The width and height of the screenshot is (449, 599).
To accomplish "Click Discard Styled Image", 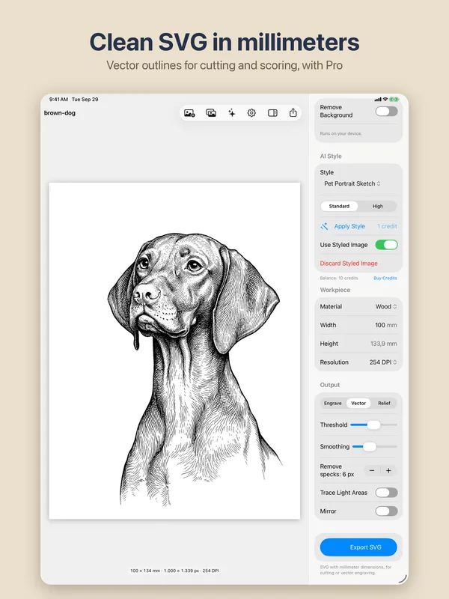I will (x=349, y=264).
